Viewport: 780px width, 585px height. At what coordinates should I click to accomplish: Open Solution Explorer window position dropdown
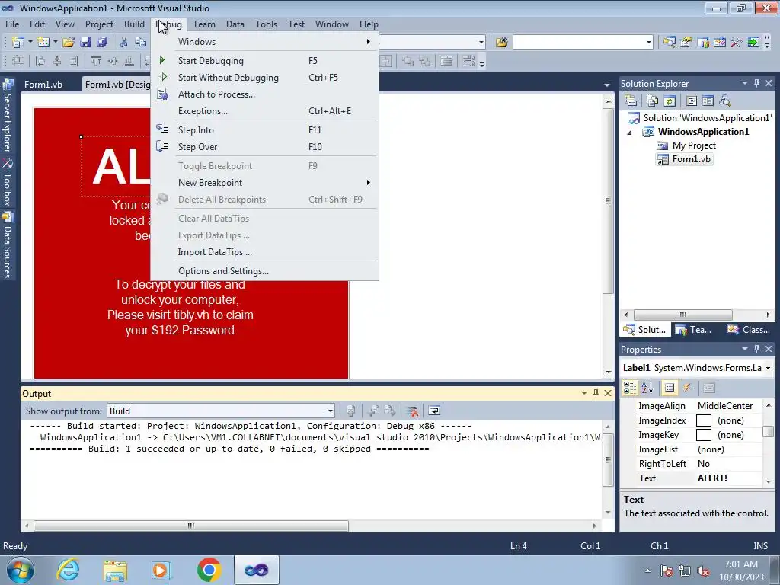point(745,84)
